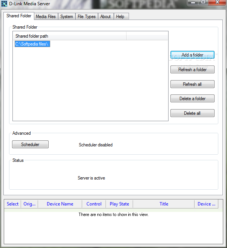
Task: Click the Add a folder button
Action: click(x=192, y=55)
